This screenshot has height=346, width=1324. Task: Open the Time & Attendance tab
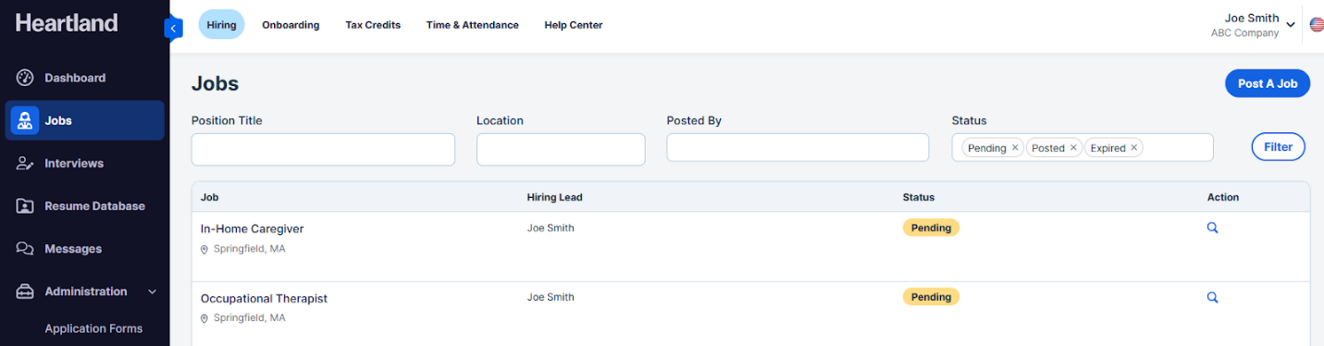(x=473, y=25)
